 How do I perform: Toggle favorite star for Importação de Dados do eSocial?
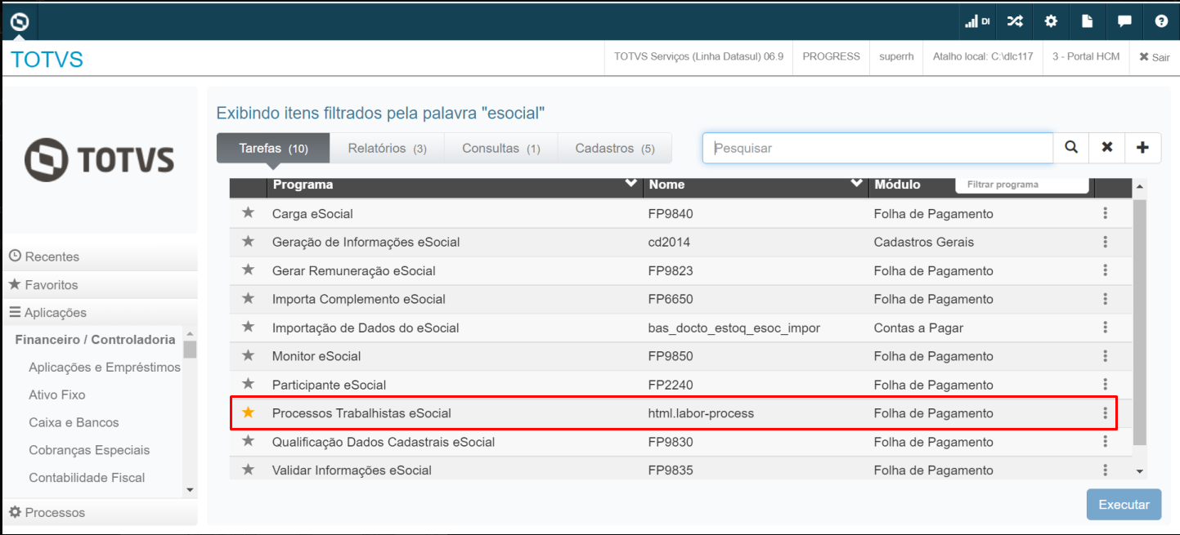[249, 328]
